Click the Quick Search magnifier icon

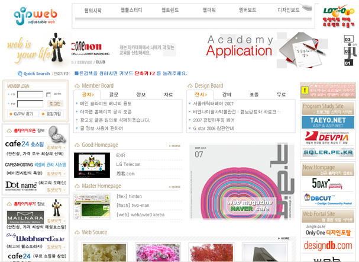coord(20,74)
